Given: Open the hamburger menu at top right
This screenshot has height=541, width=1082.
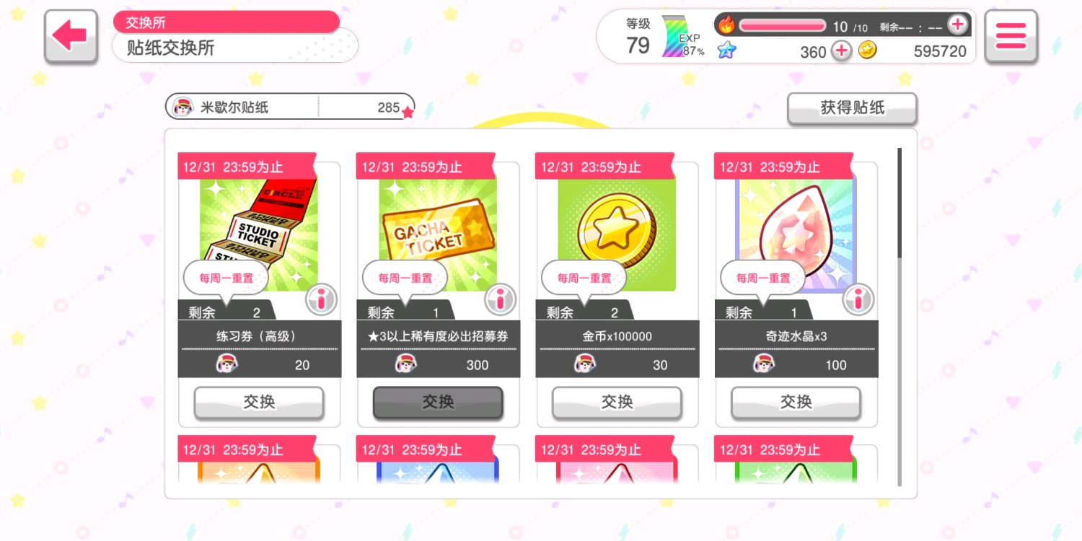Looking at the screenshot, I should [1011, 36].
